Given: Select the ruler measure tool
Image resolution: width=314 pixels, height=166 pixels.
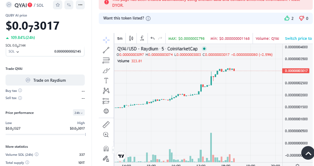Looking at the screenshot, I should pos(106,125).
